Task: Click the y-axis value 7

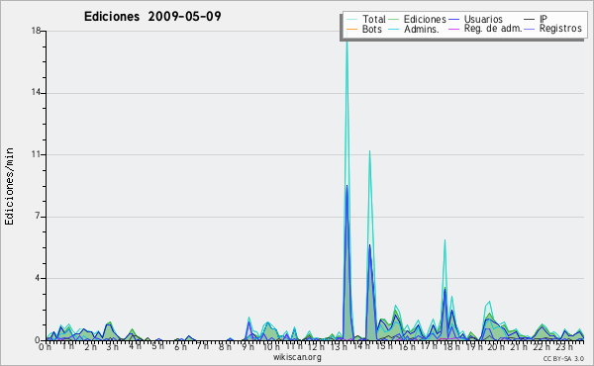Action: click(x=38, y=216)
